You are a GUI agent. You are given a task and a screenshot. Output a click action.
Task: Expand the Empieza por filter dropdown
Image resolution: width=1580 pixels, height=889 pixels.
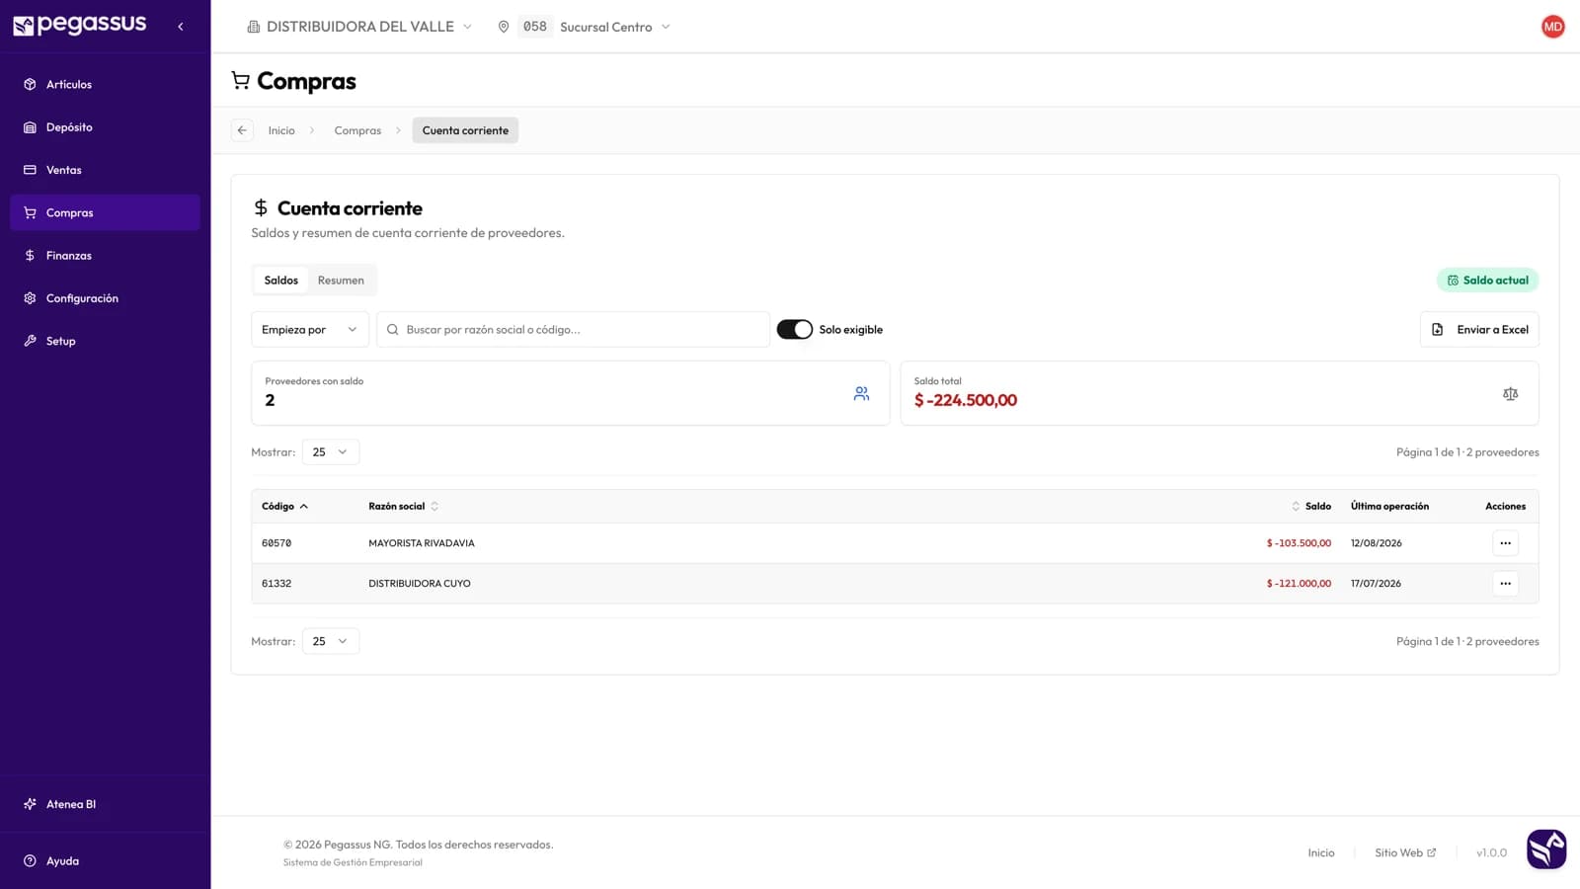310,330
